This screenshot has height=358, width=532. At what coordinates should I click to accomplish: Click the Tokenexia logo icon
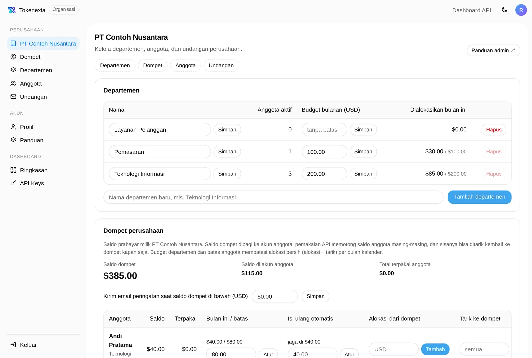(x=12, y=10)
